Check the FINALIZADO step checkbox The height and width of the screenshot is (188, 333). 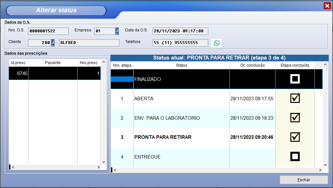pyautogui.click(x=295, y=79)
